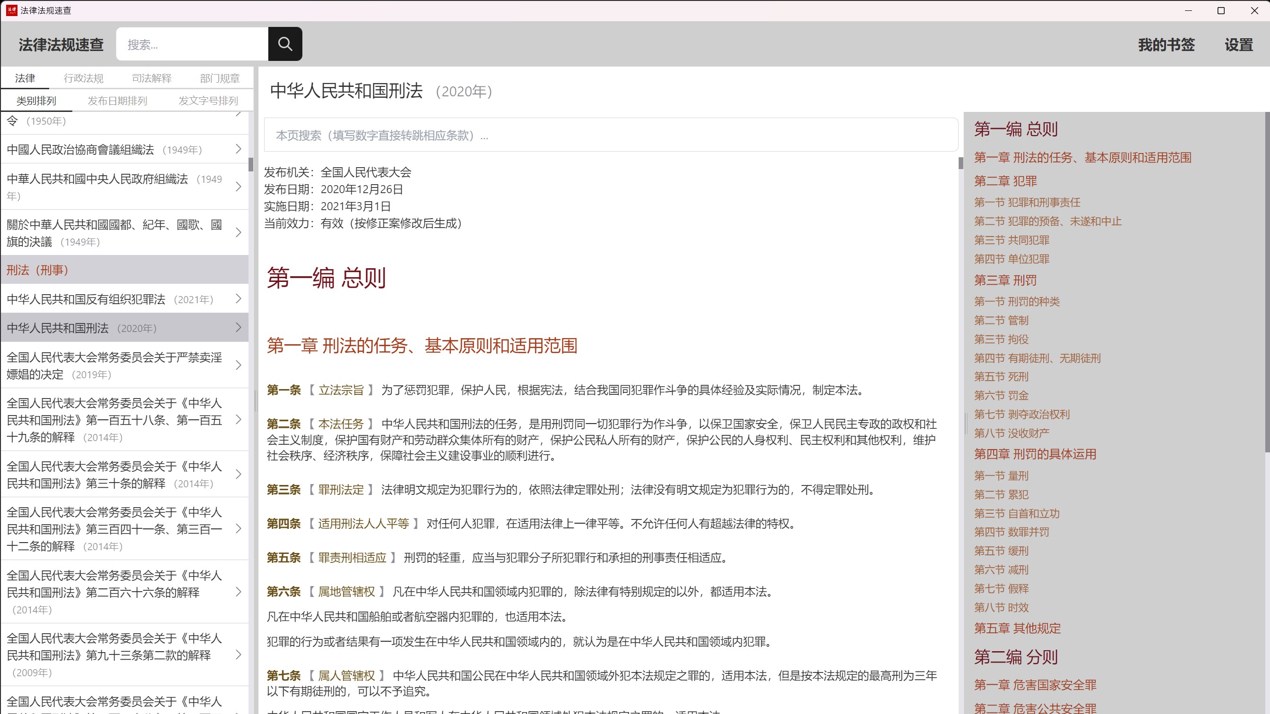1270x714 pixels.
Task: Open 我的书签 bookmarks
Action: tap(1166, 45)
